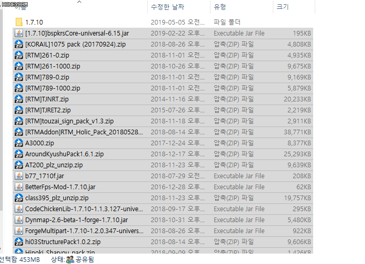Select file name [RTM]261-0.zip
This screenshot has height=264, width=365.
[x=47, y=55]
